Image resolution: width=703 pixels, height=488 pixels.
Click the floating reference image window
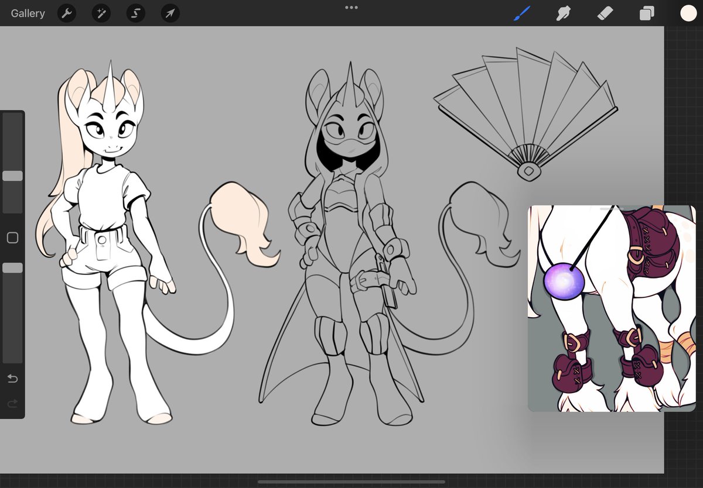612,308
